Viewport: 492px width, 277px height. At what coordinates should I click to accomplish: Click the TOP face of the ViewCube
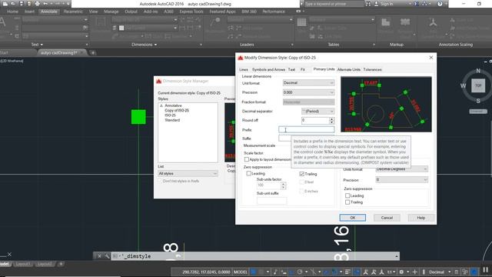coord(478,85)
